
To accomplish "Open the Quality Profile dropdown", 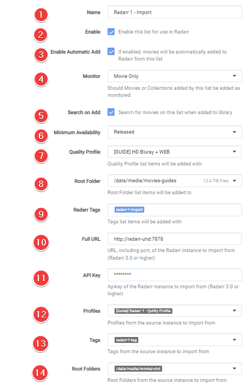I will pos(175,151).
